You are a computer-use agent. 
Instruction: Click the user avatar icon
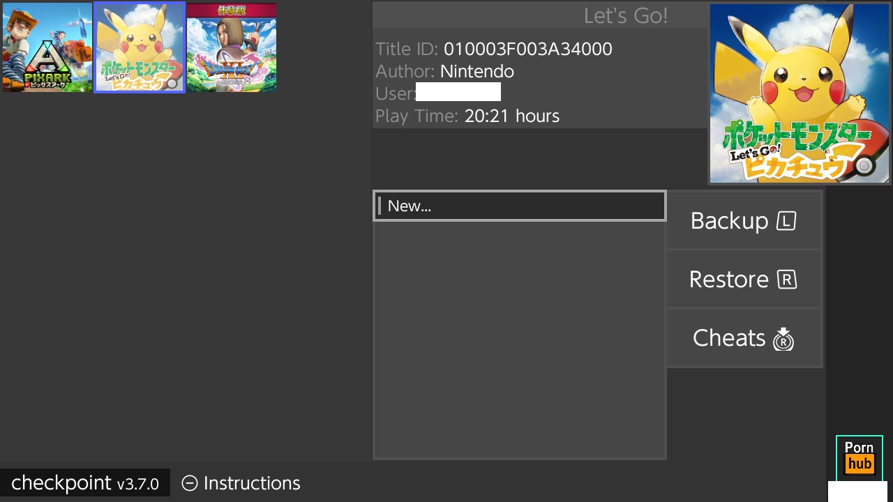[x=860, y=458]
